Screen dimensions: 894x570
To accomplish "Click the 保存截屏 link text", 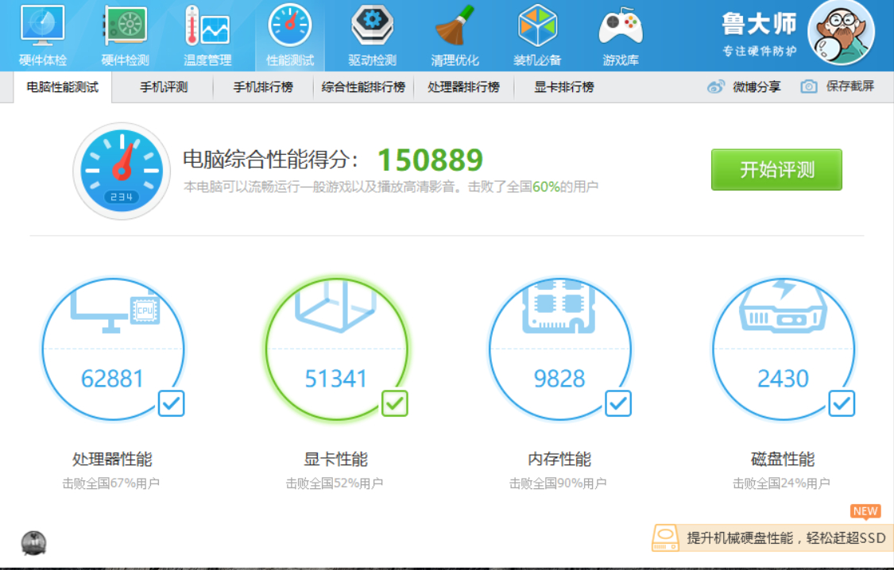I will pos(850,87).
